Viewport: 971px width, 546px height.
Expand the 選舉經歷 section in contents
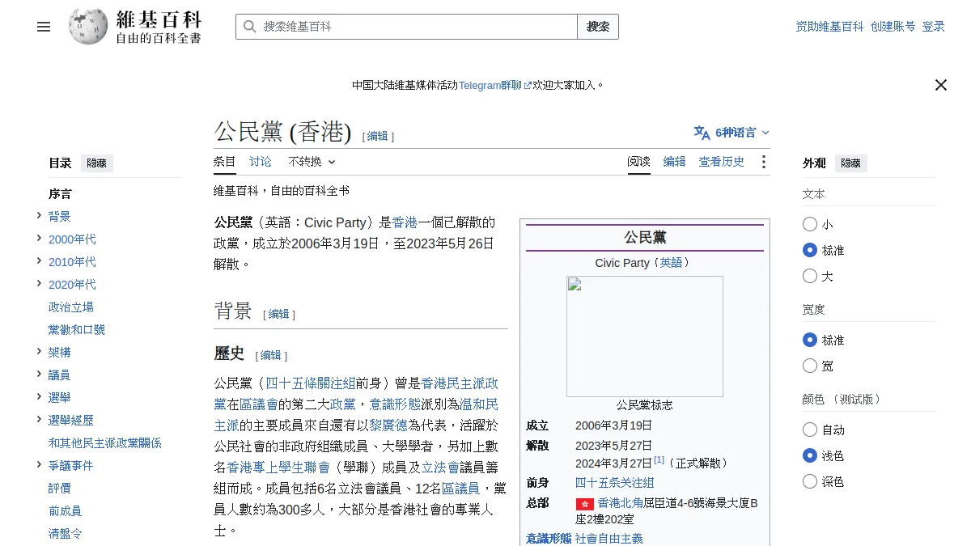point(39,419)
